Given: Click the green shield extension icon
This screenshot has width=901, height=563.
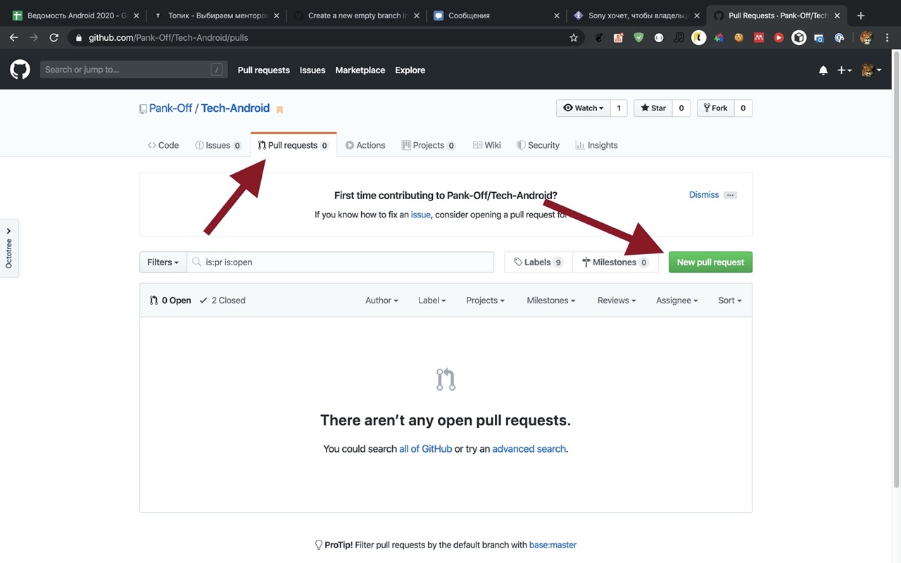Looking at the screenshot, I should (x=638, y=38).
